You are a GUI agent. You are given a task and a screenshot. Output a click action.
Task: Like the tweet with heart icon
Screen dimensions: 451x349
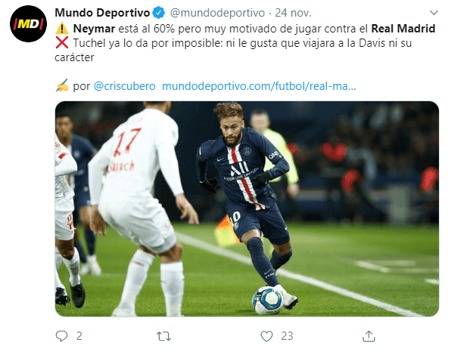(266, 336)
